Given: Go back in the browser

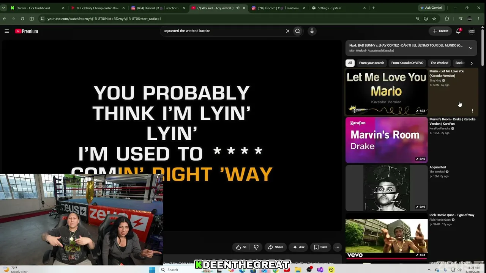Looking at the screenshot, I should [x=4, y=19].
